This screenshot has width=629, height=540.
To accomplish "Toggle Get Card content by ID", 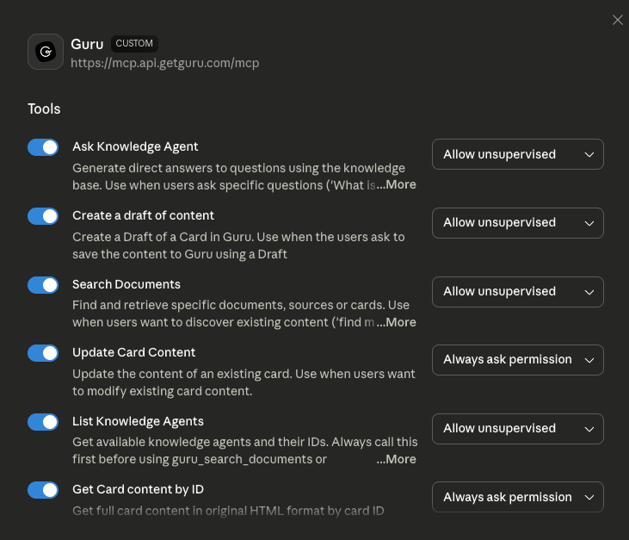I will point(43,490).
